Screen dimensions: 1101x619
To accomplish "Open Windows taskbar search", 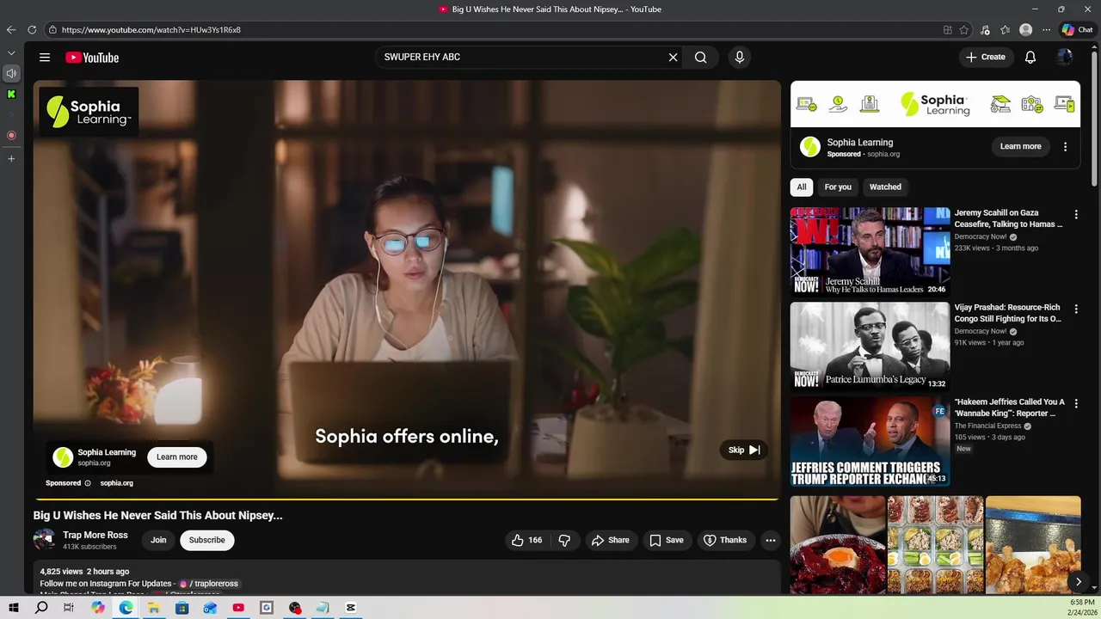I will (x=41, y=608).
